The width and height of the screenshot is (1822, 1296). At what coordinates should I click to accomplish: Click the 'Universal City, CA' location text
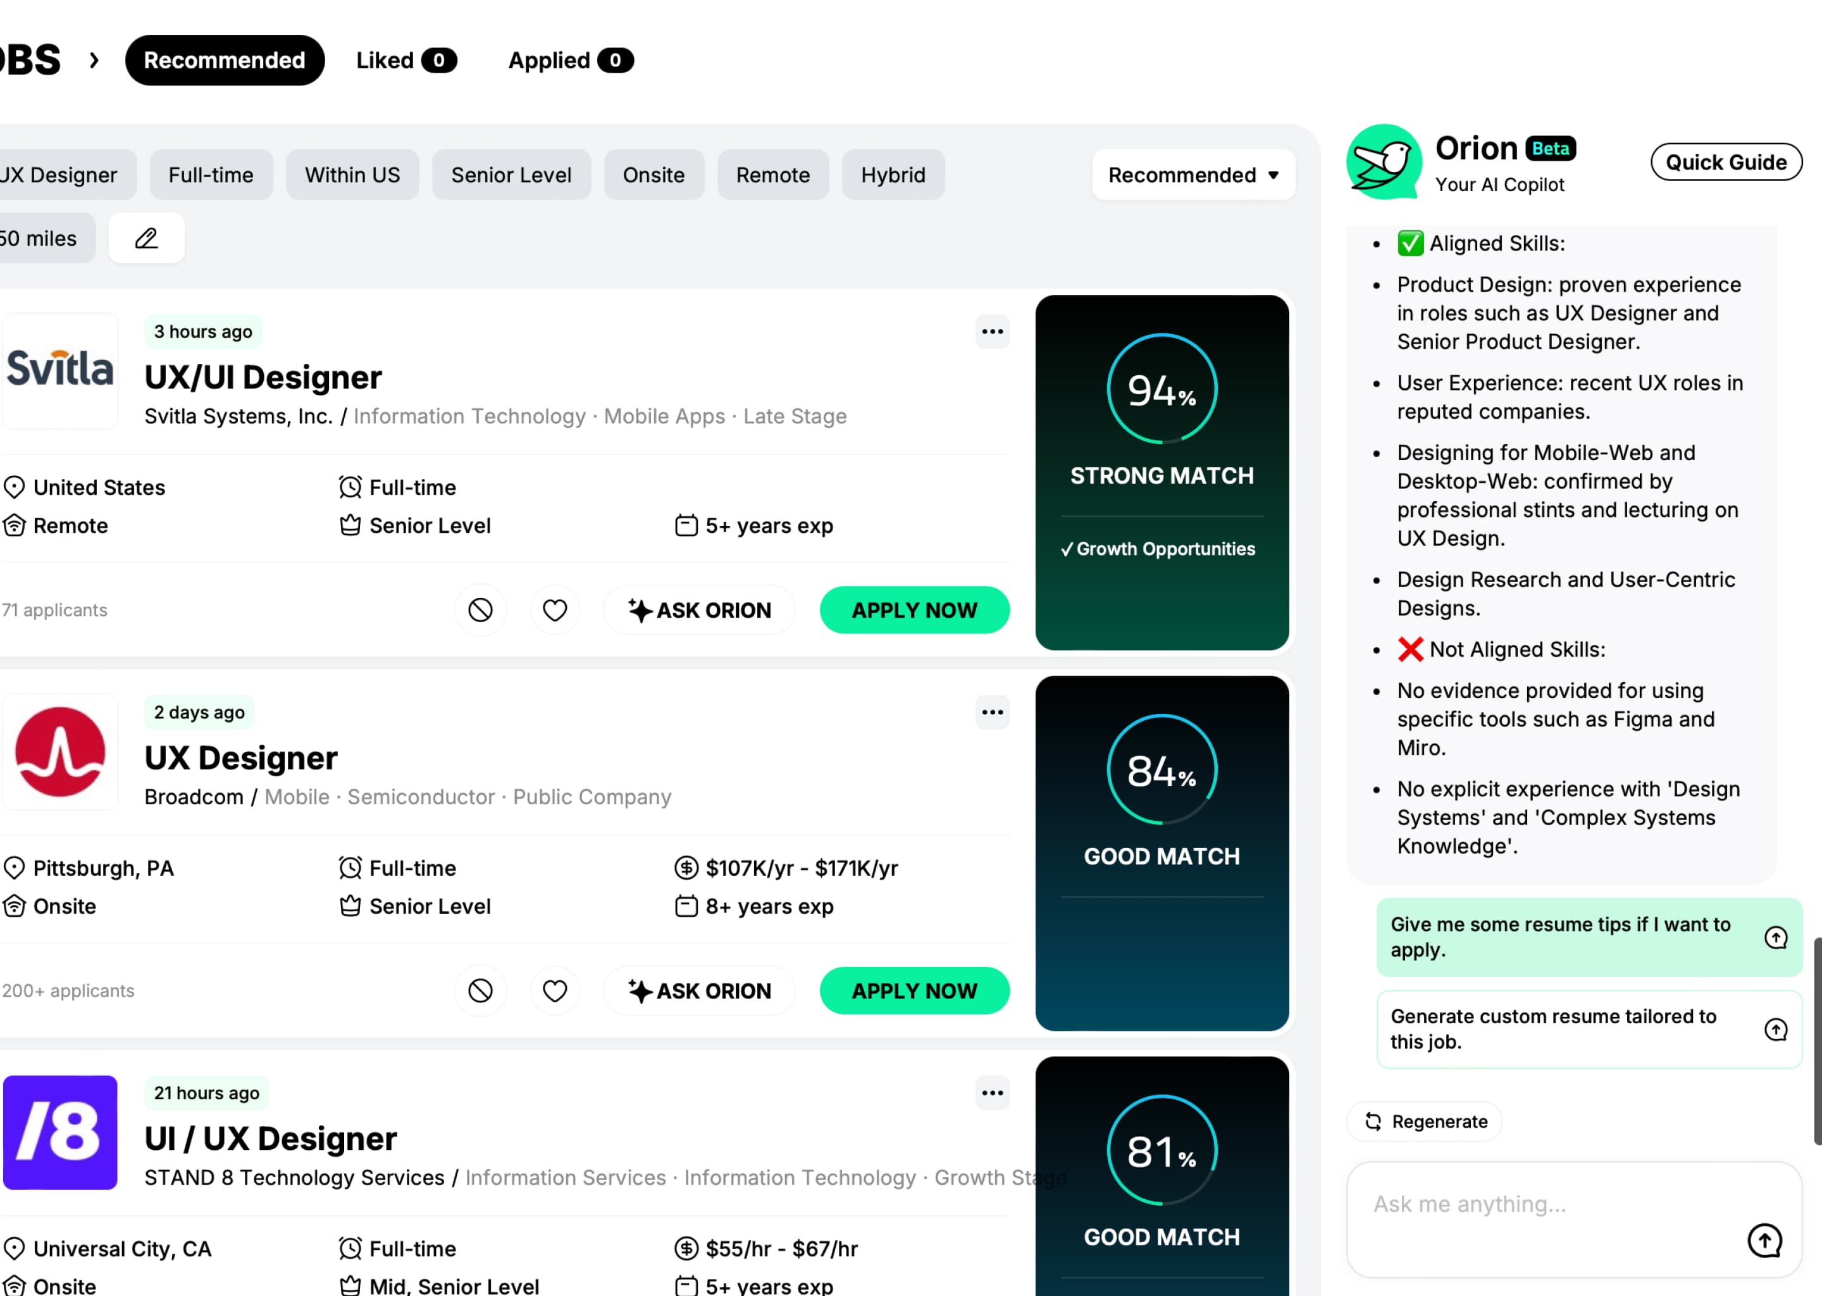point(122,1249)
